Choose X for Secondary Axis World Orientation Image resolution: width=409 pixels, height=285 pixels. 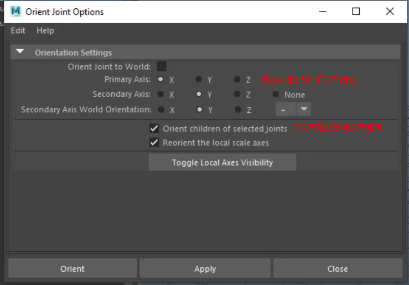[x=161, y=110]
